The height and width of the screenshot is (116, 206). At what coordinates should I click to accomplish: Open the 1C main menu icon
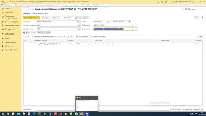(7, 2)
